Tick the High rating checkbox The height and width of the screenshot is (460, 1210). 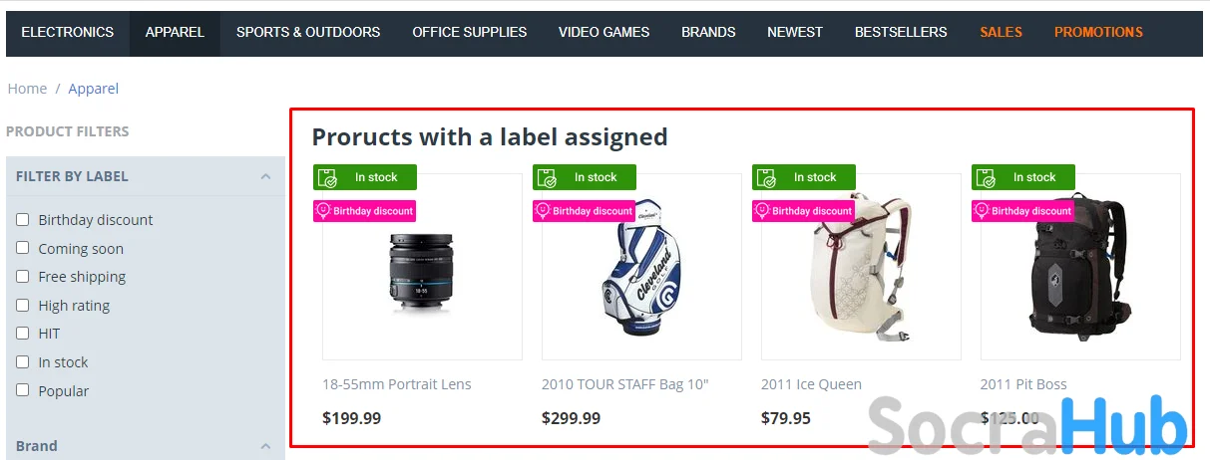[23, 306]
